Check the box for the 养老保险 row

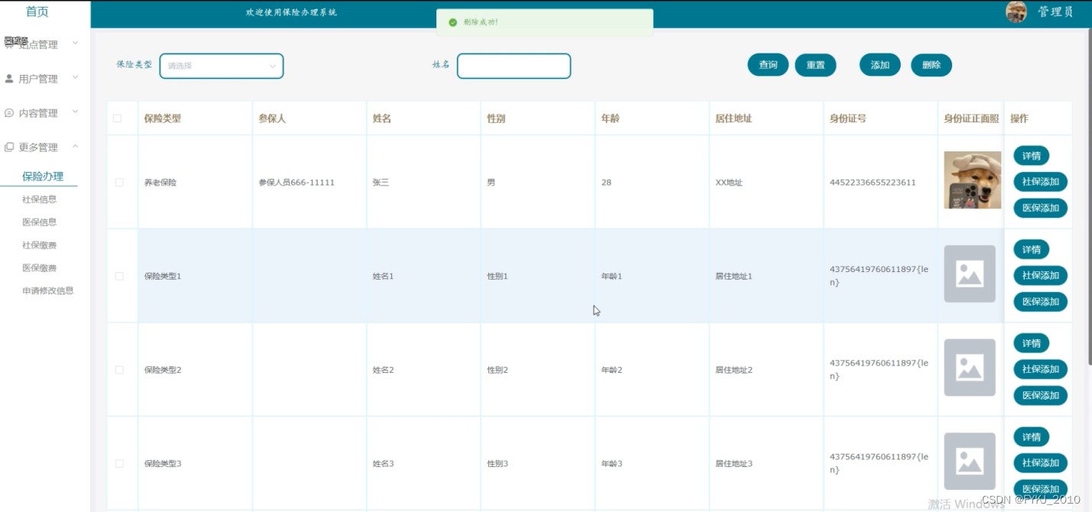[x=119, y=183]
